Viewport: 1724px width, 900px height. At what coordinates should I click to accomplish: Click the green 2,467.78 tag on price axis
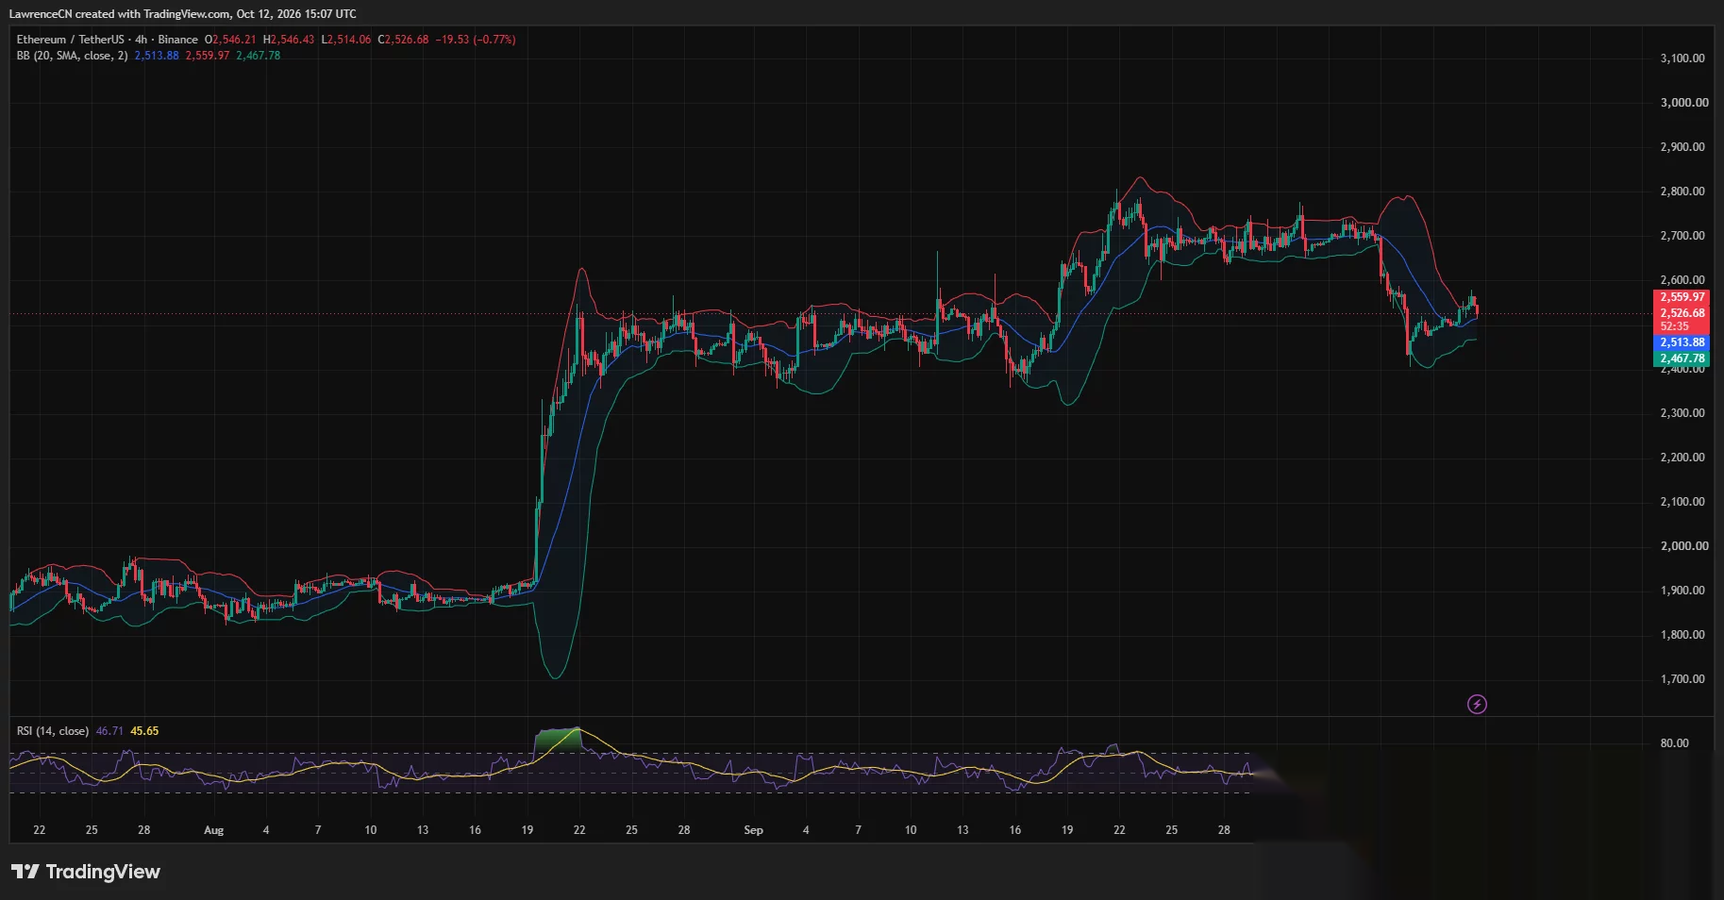1682,358
